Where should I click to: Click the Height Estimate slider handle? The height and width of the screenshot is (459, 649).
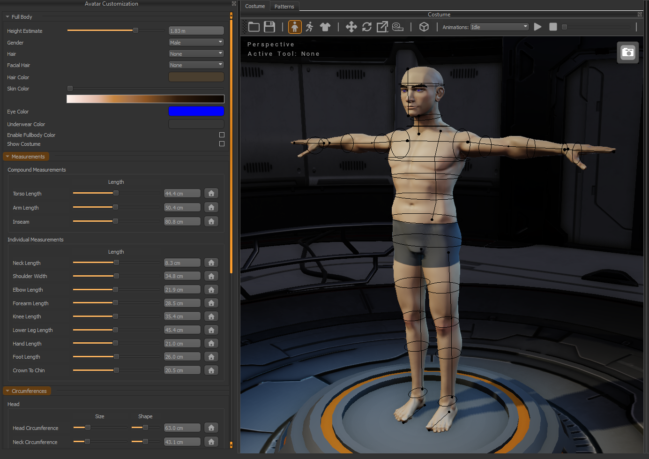coord(135,30)
